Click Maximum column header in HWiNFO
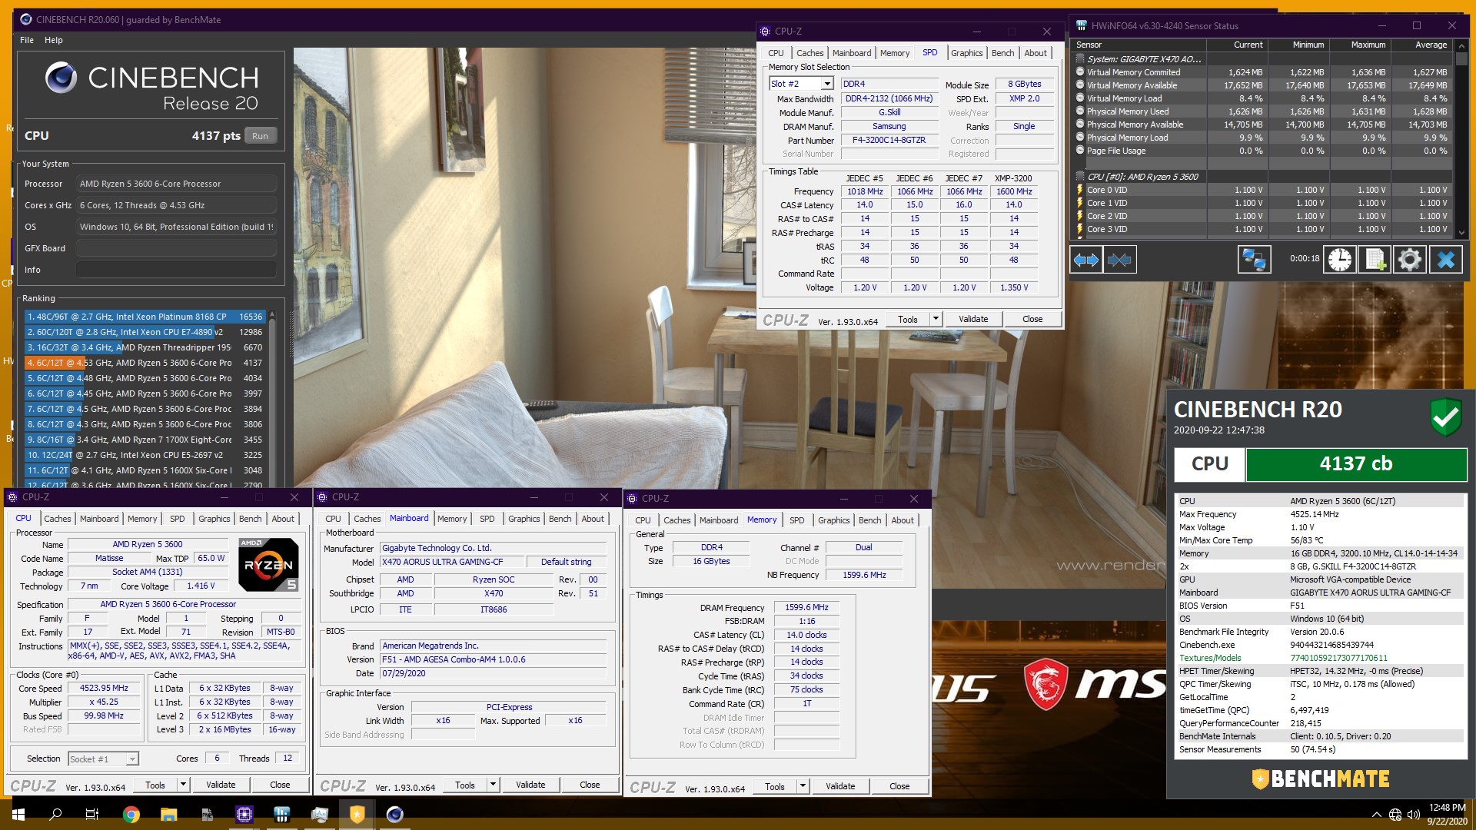The width and height of the screenshot is (1476, 830). 1360,45
